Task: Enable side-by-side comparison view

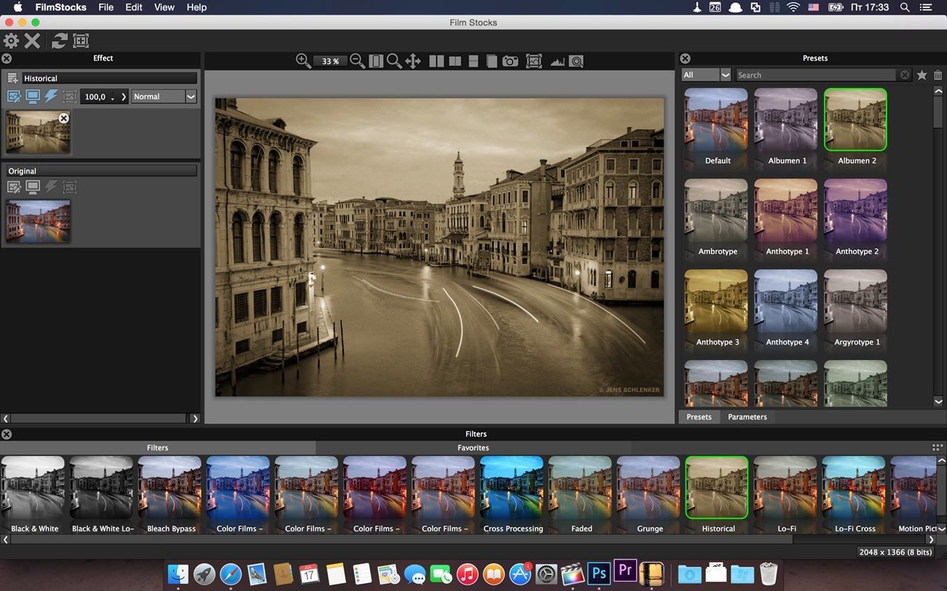Action: click(437, 61)
